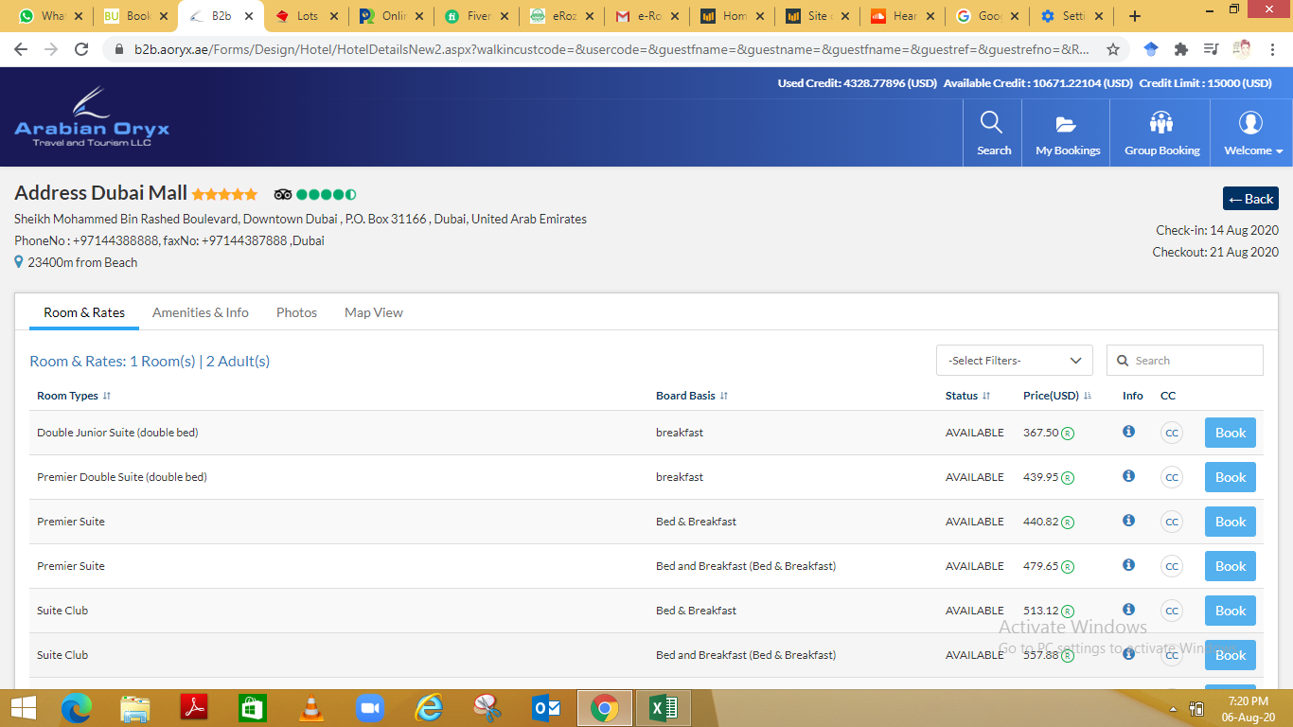
Task: Open Outlook from the taskbar
Action: pos(546,708)
